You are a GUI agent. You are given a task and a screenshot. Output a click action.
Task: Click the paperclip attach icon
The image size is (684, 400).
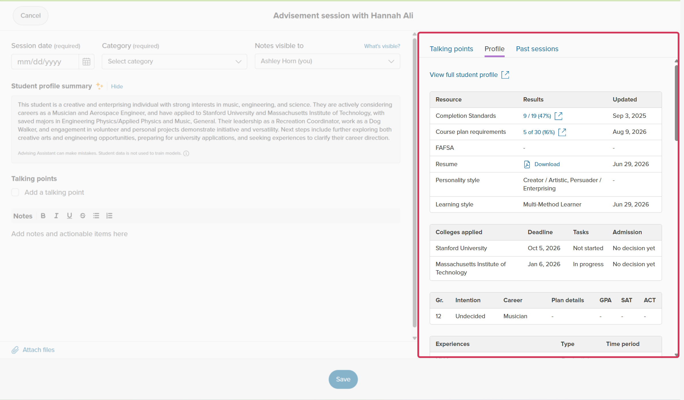[x=15, y=350]
